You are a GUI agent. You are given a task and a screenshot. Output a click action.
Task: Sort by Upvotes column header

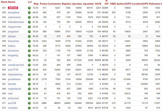[77, 4]
